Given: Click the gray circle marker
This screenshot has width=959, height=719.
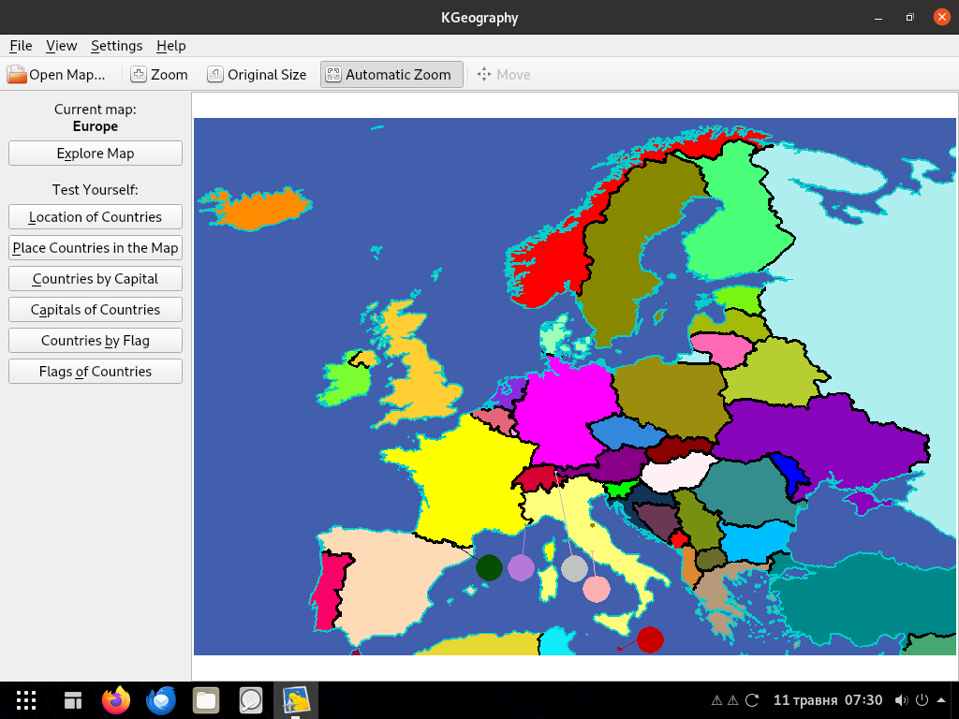Looking at the screenshot, I should 574,568.
